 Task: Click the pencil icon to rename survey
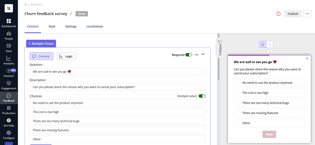point(71,14)
